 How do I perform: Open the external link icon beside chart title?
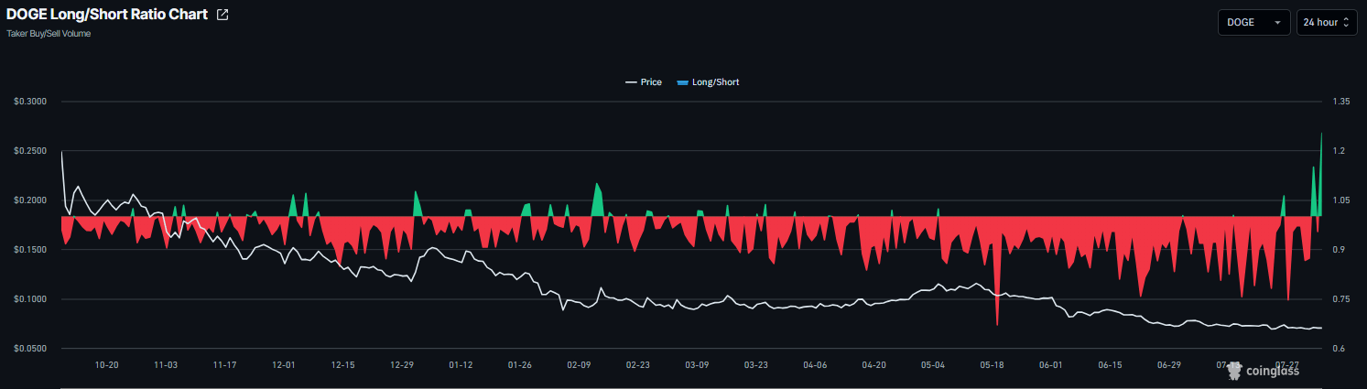(222, 15)
